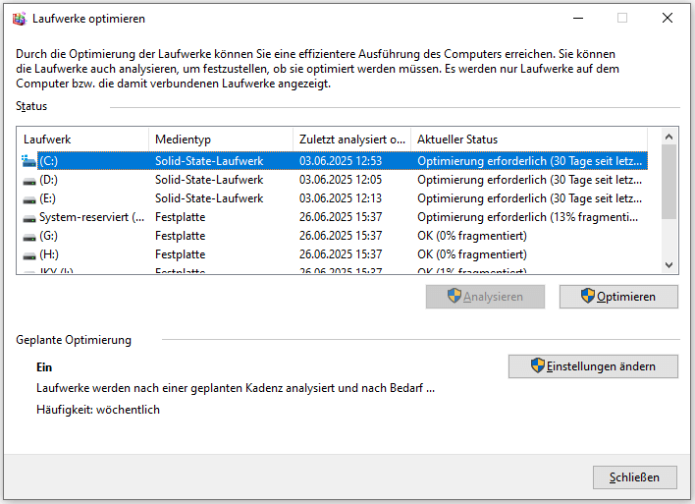Select the (G:) drive row label

48,236
